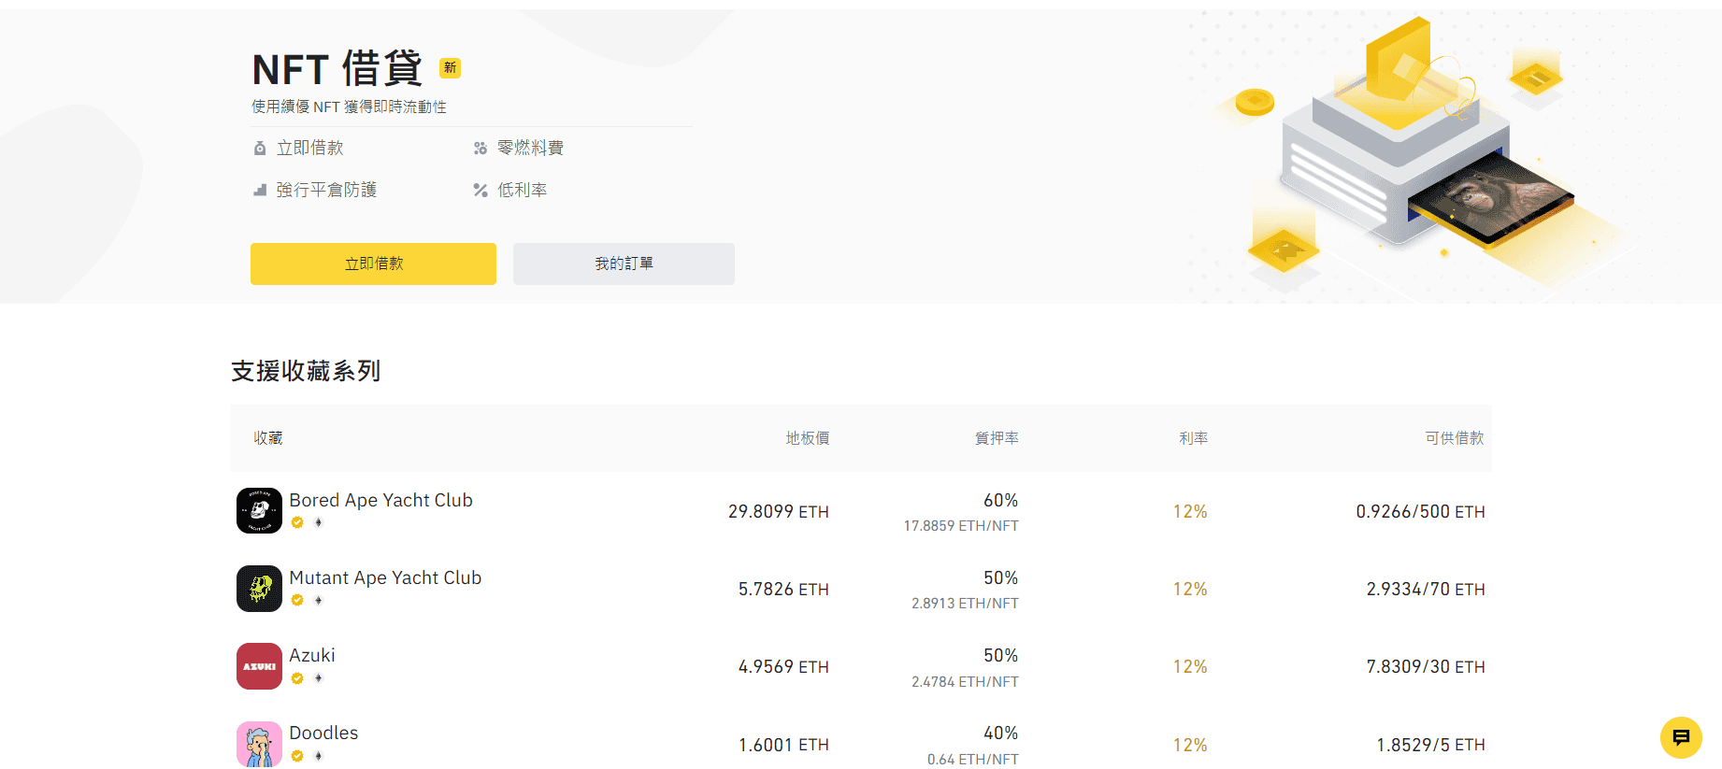Click floor price 4.9569 ETH
Screen dimensions: 1722x769
783,666
